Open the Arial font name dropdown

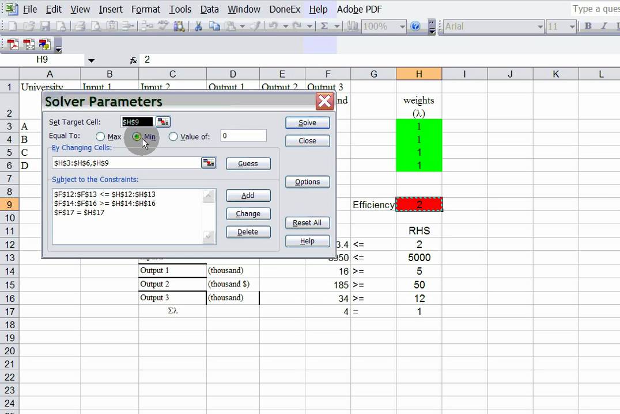[540, 26]
